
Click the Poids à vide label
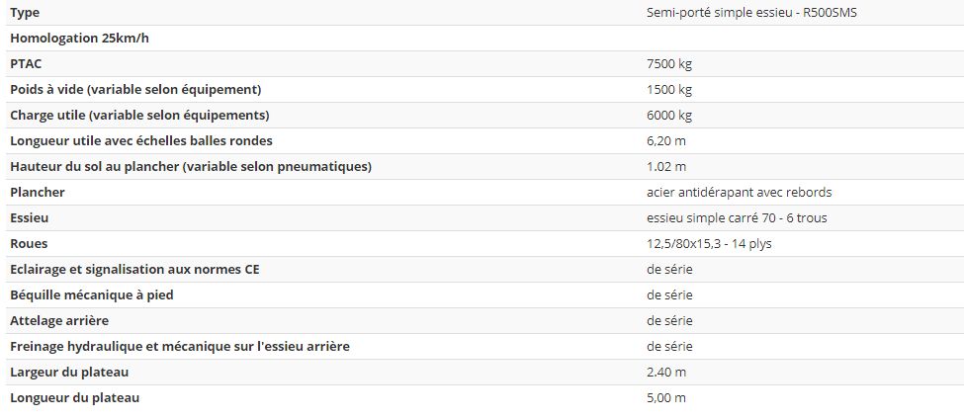[134, 90]
